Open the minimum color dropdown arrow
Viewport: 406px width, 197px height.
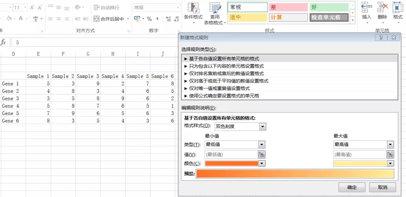262,163
